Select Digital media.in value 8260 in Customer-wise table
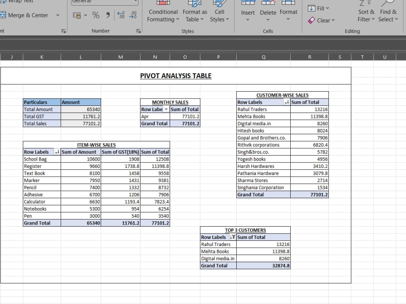The image size is (406, 304). click(x=310, y=124)
